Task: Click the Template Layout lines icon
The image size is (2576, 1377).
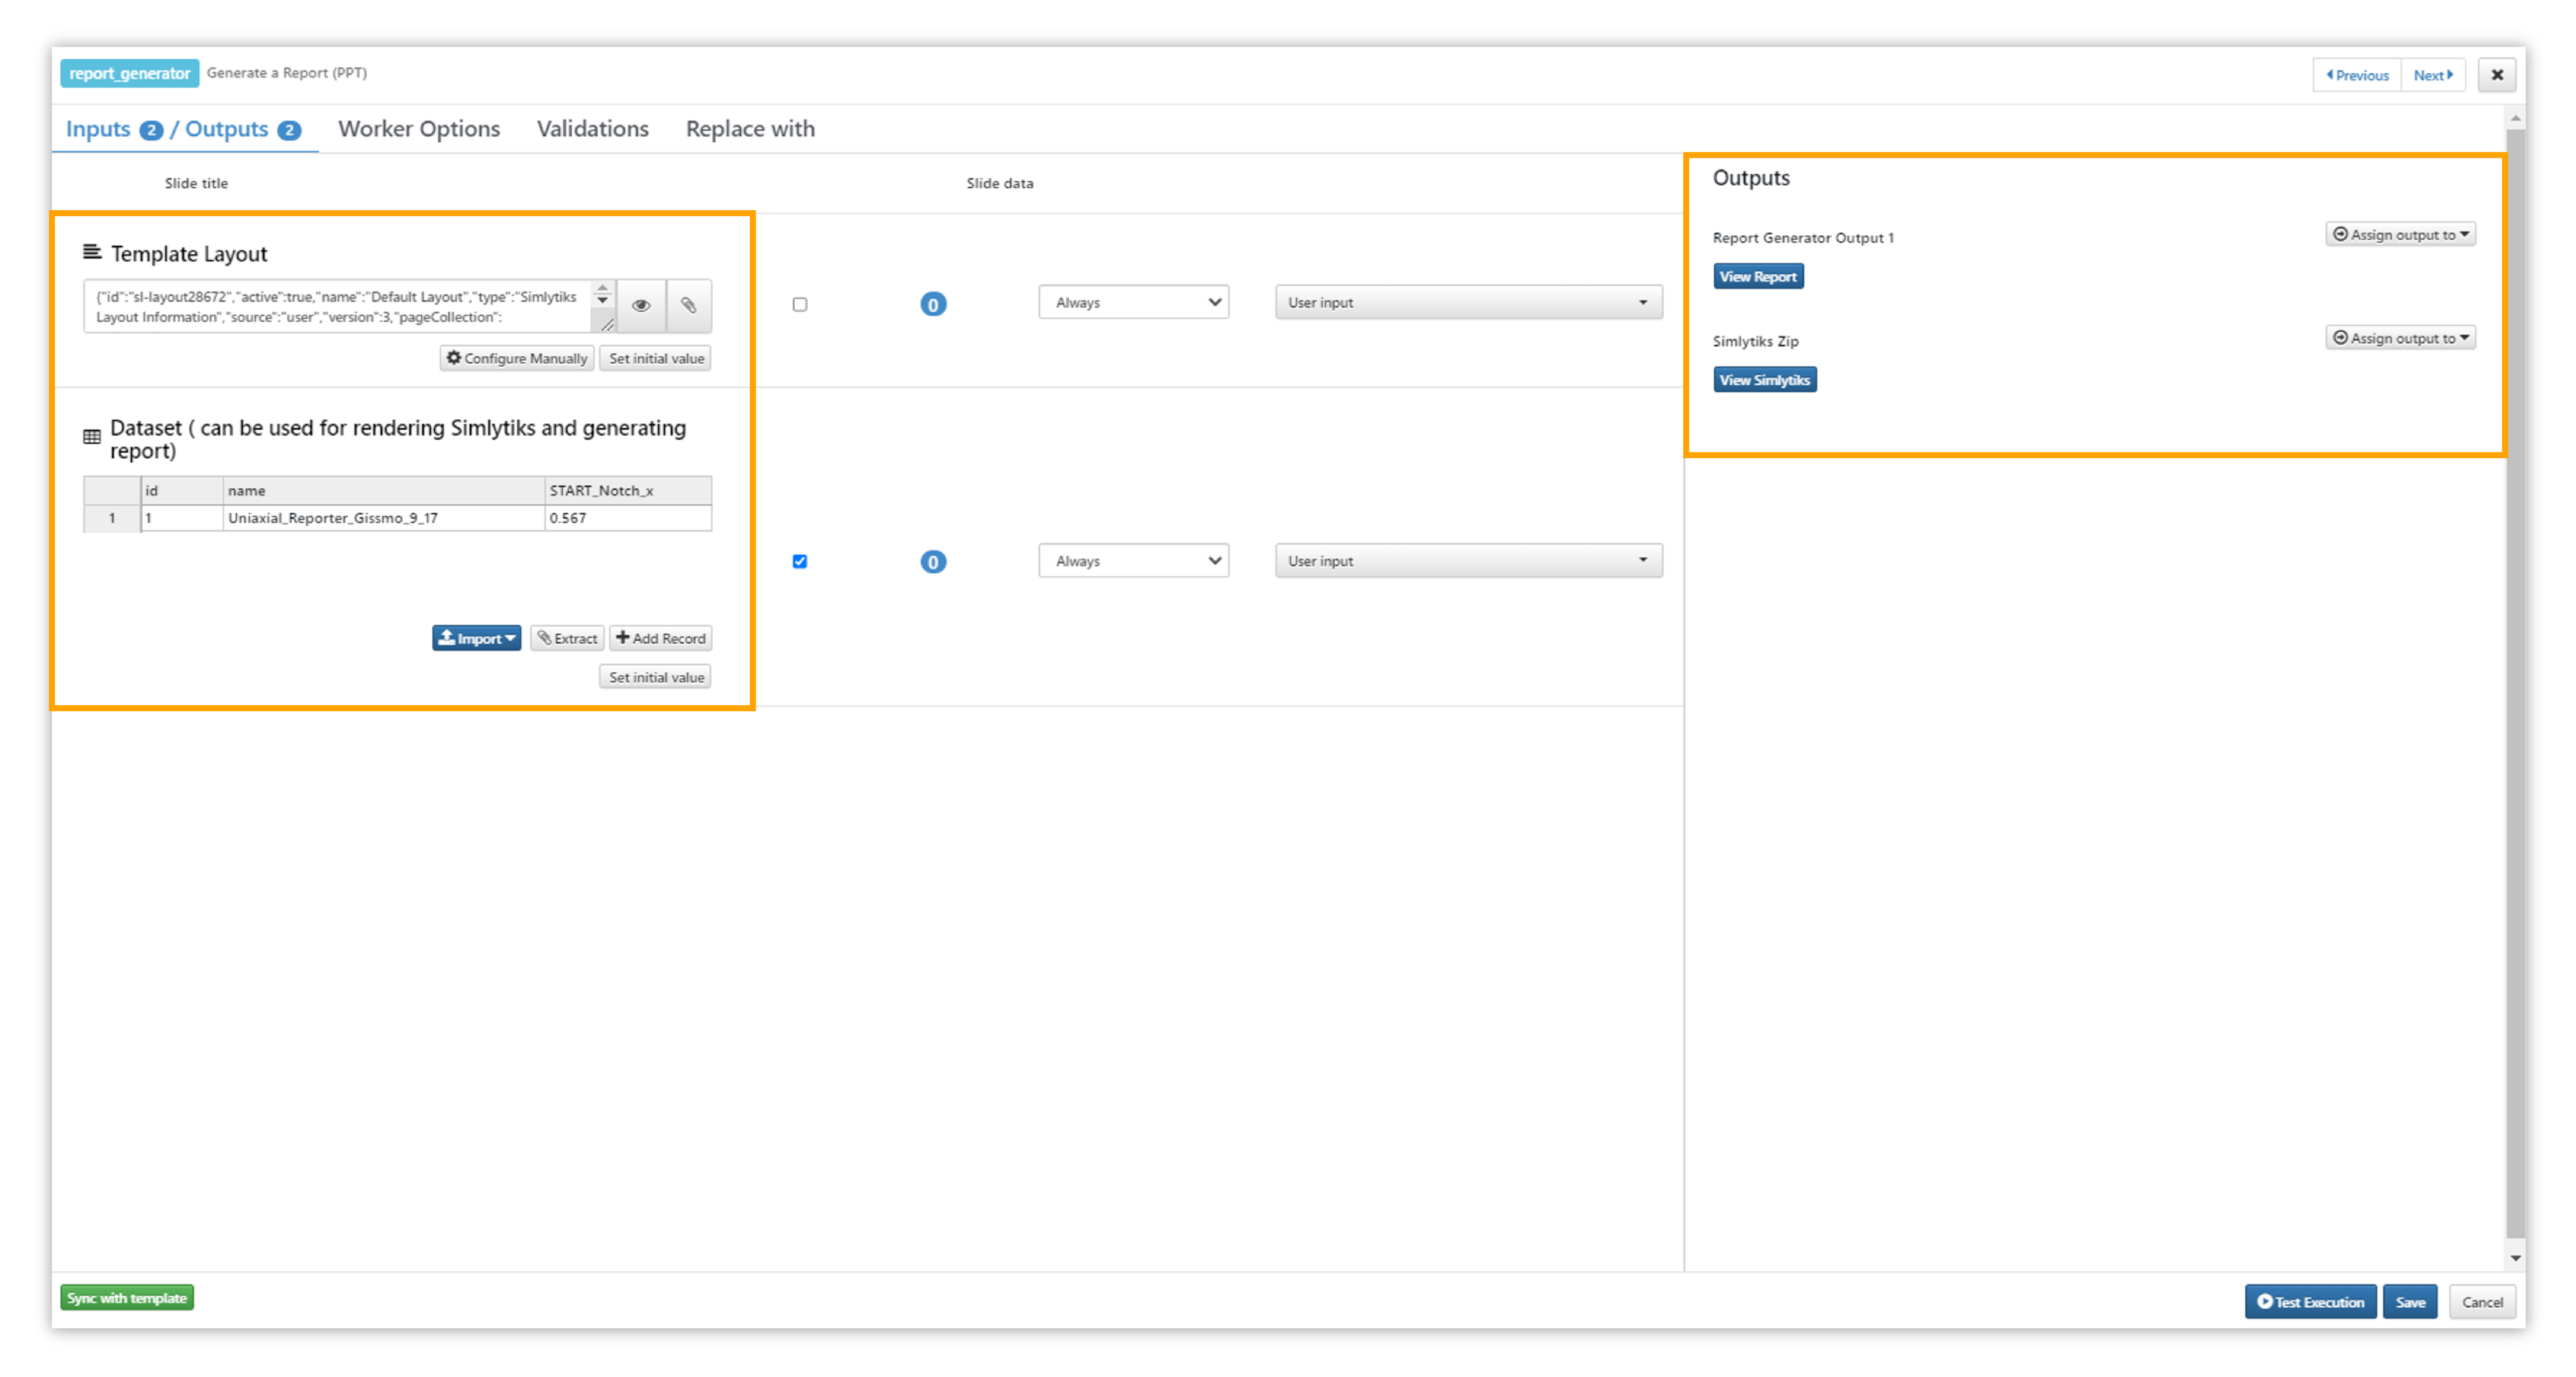Action: pos(92,252)
